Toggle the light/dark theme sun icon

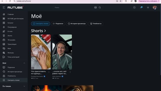coord(148,7)
